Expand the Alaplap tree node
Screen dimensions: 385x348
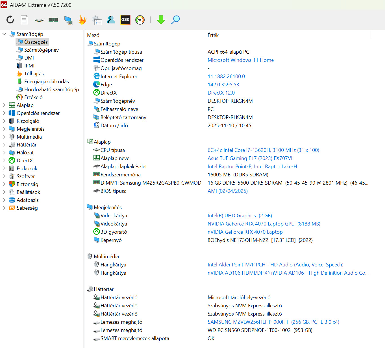4,105
